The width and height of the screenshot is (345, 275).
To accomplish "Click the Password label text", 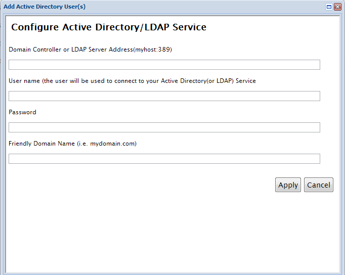I will (22, 112).
